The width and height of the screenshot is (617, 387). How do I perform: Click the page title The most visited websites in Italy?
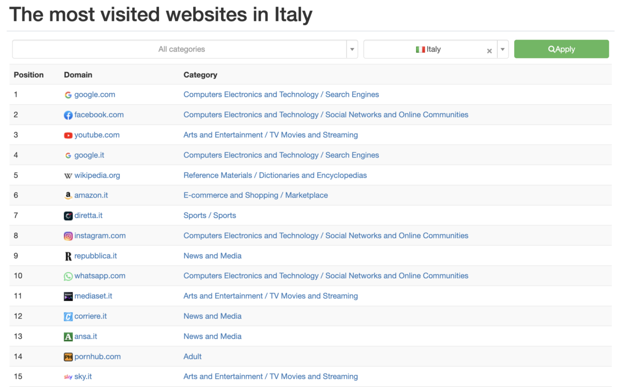[x=161, y=14]
